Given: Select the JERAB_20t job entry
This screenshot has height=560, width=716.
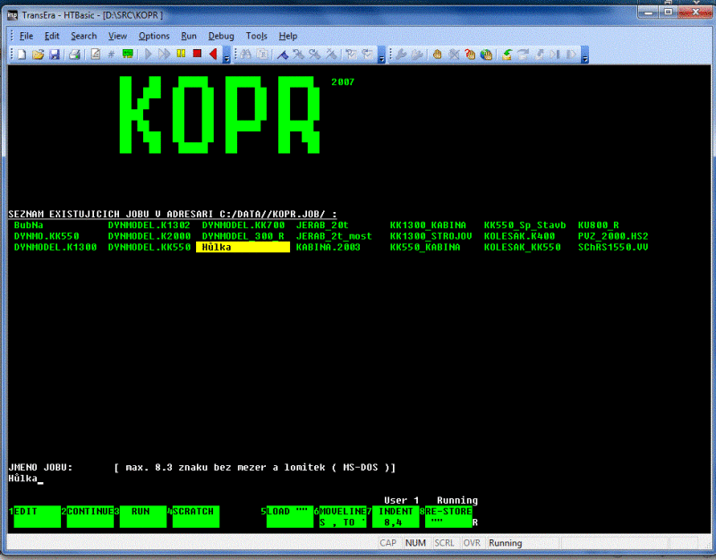Looking at the screenshot, I should point(322,225).
